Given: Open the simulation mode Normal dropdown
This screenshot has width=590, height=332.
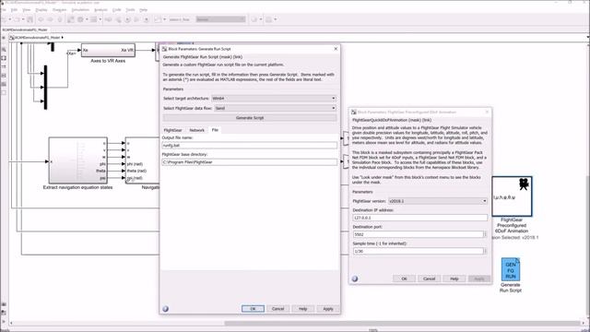Looking at the screenshot, I should coord(221,19).
